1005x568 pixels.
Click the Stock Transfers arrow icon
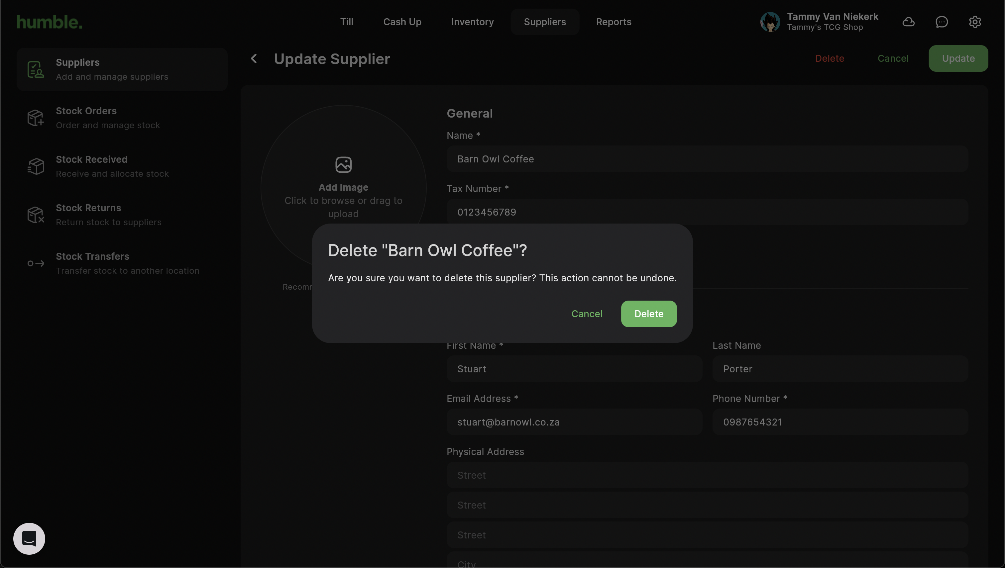(36, 263)
